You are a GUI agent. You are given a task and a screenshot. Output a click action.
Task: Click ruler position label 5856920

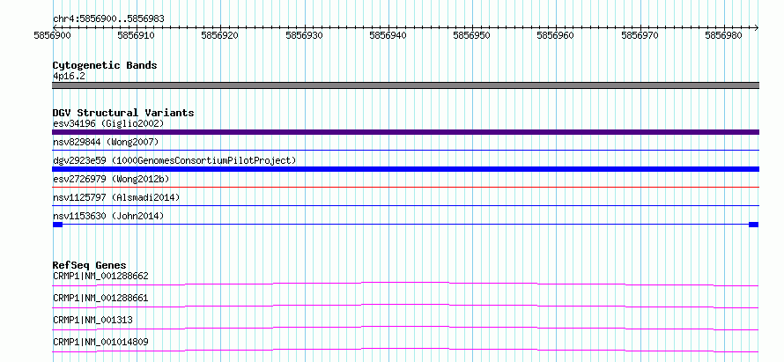[220, 35]
